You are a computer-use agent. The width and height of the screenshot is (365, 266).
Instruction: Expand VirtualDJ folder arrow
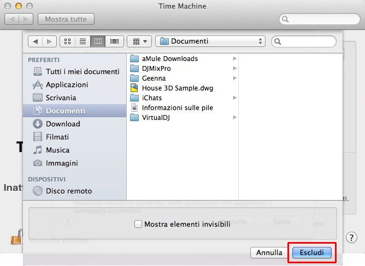pyautogui.click(x=235, y=118)
